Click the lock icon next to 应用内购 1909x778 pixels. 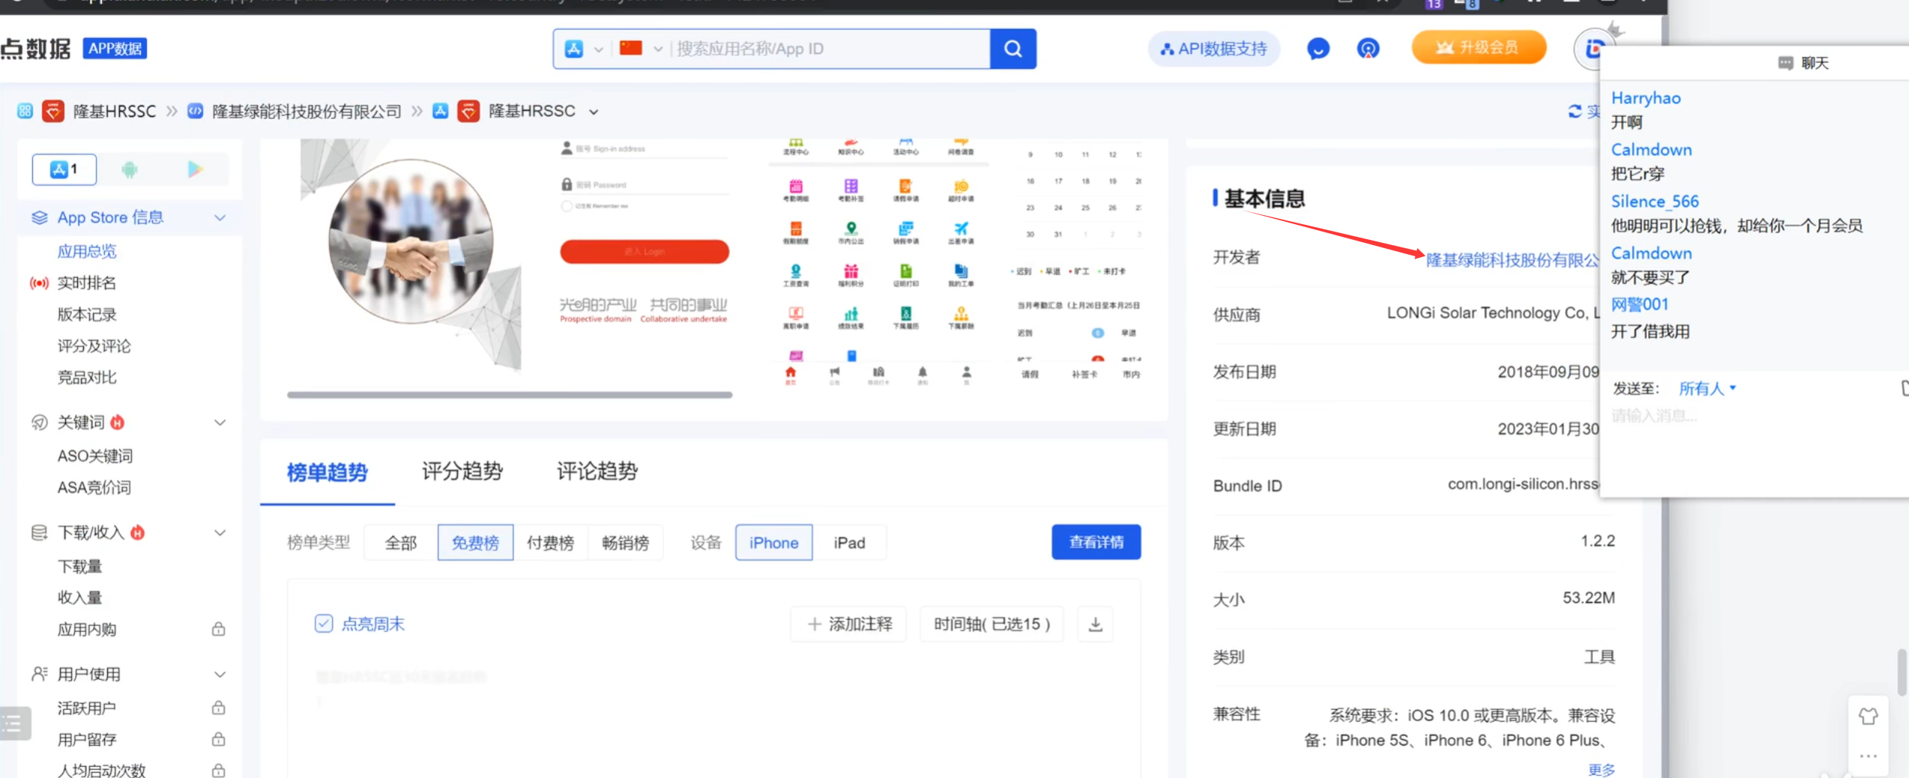[218, 630]
